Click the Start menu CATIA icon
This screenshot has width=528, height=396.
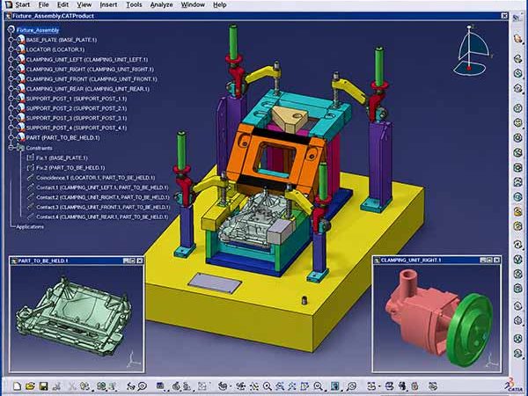click(7, 4)
